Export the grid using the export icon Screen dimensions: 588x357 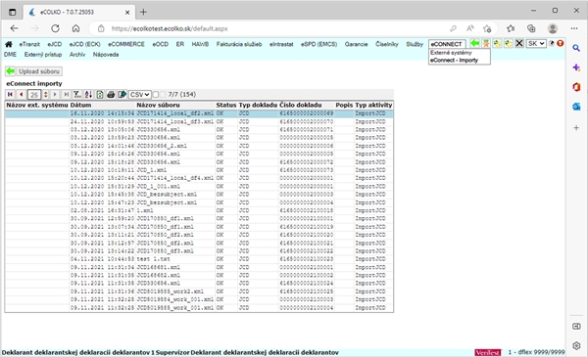point(122,94)
